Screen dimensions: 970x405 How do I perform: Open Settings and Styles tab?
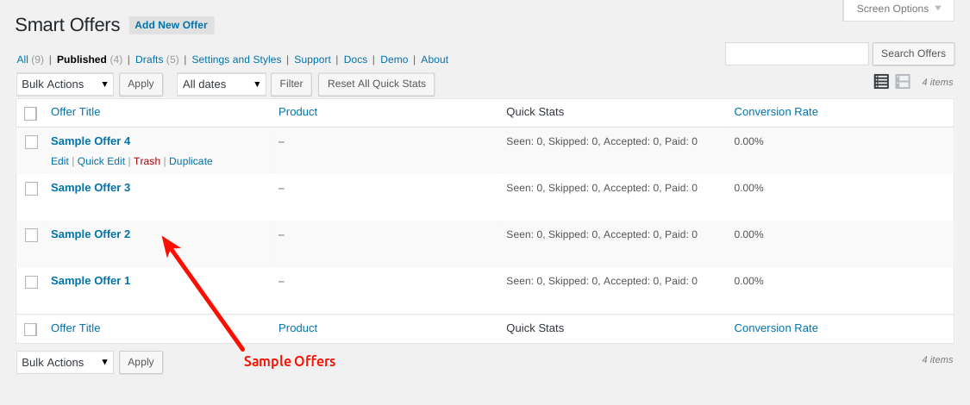tap(236, 59)
